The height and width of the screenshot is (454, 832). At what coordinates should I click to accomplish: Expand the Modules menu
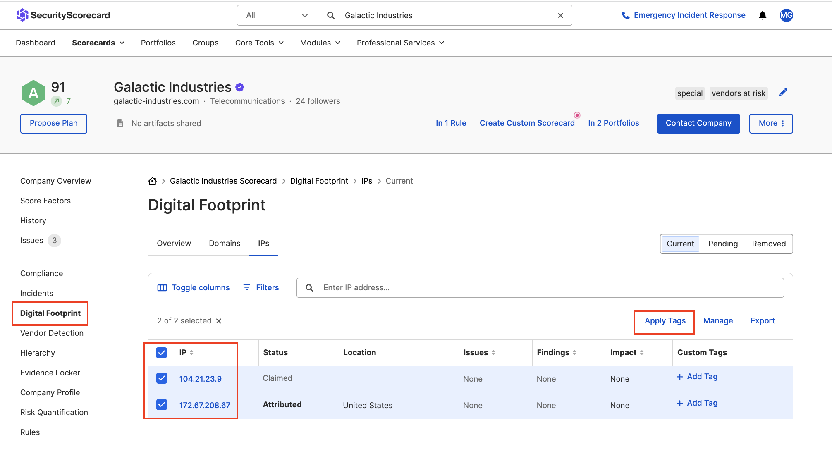[x=320, y=43]
